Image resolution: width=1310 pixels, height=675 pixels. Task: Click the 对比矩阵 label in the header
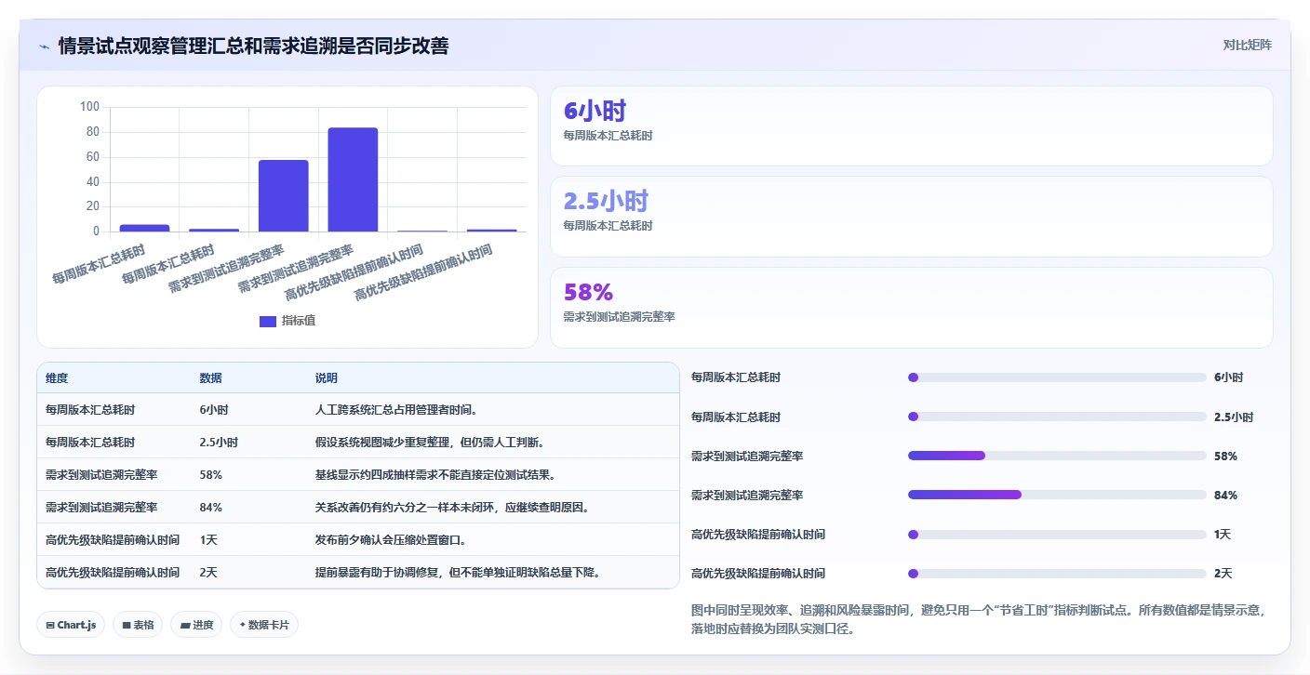coord(1247,45)
